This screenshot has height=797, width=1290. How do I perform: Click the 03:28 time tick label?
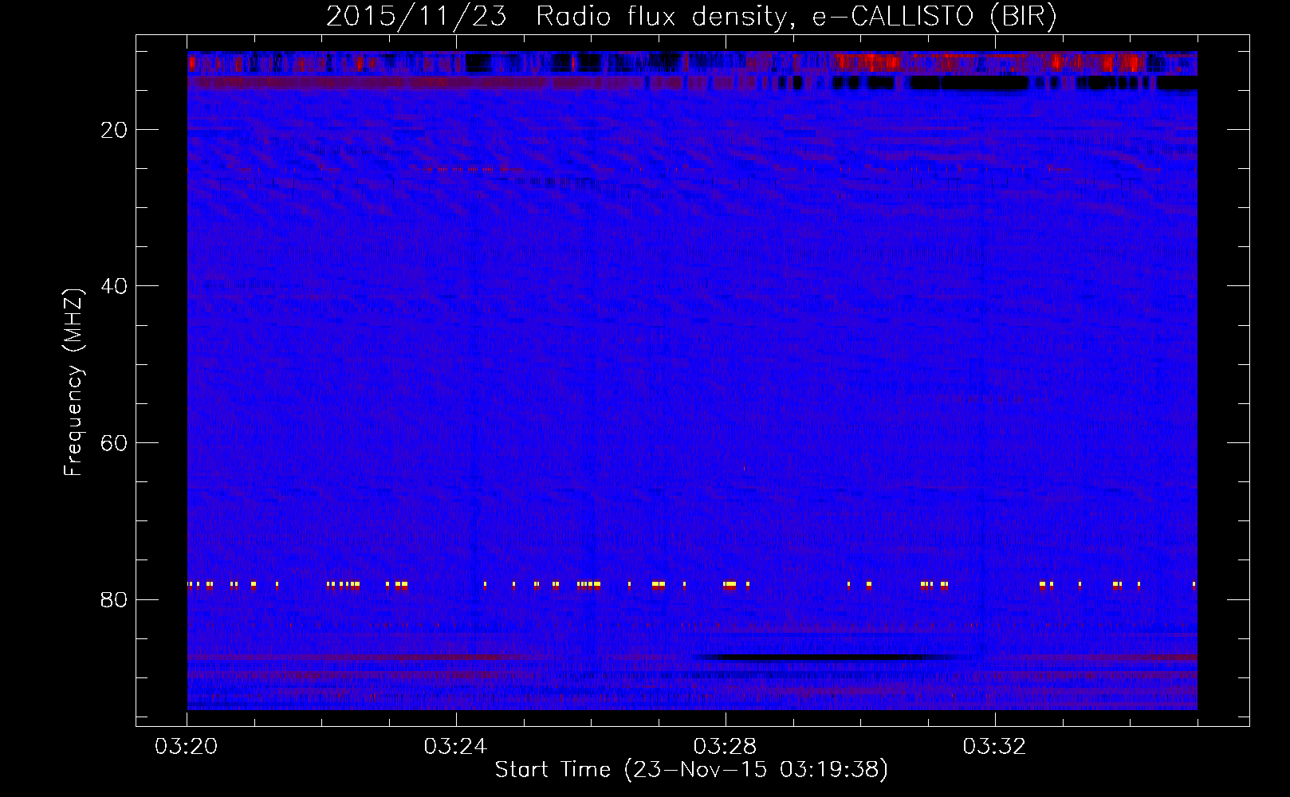[726, 747]
